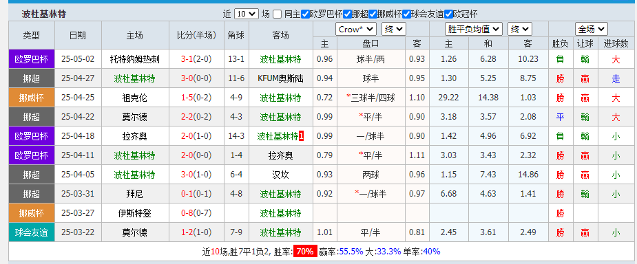Click the *三球半/四球 handicap cell
Image resolution: width=637 pixels, height=264 pixels.
(371, 98)
